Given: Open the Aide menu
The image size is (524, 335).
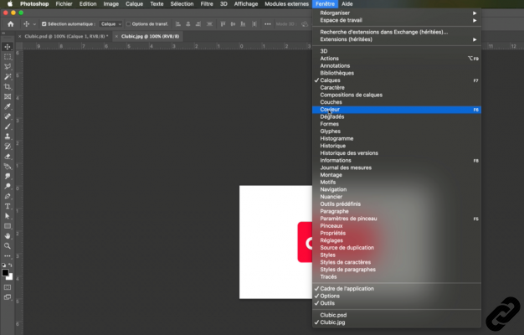Looking at the screenshot, I should tap(347, 4).
